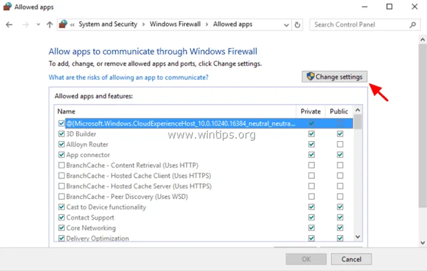Uncheck Cast to Device functionality checkbox
Image resolution: width=427 pixels, height=271 pixels.
[61, 207]
